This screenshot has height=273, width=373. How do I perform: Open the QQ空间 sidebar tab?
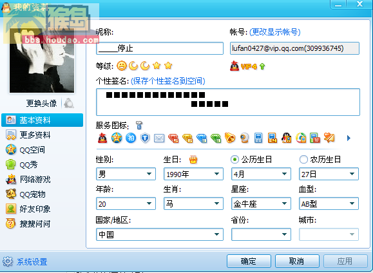point(42,150)
